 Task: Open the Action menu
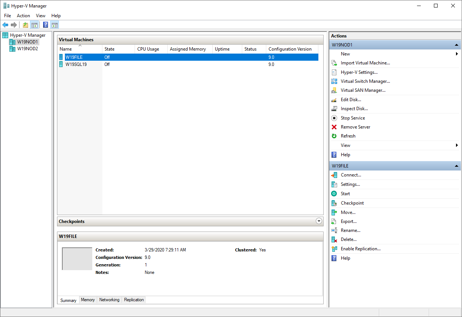[23, 16]
